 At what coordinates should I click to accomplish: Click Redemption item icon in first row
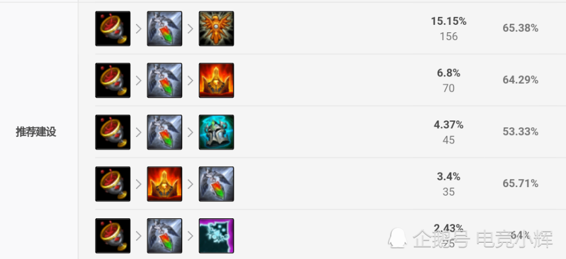pyautogui.click(x=165, y=28)
